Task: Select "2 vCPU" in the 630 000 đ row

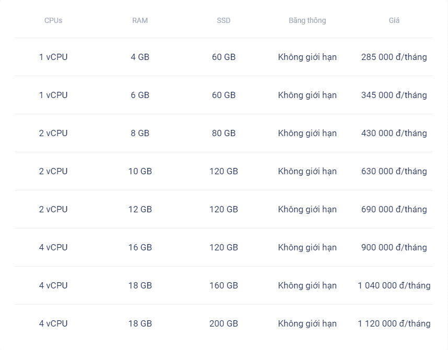Action: [x=53, y=171]
